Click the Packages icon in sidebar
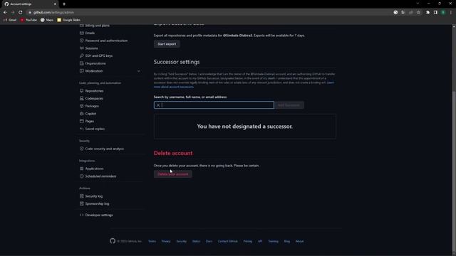This screenshot has width=456, height=256. (x=82, y=106)
